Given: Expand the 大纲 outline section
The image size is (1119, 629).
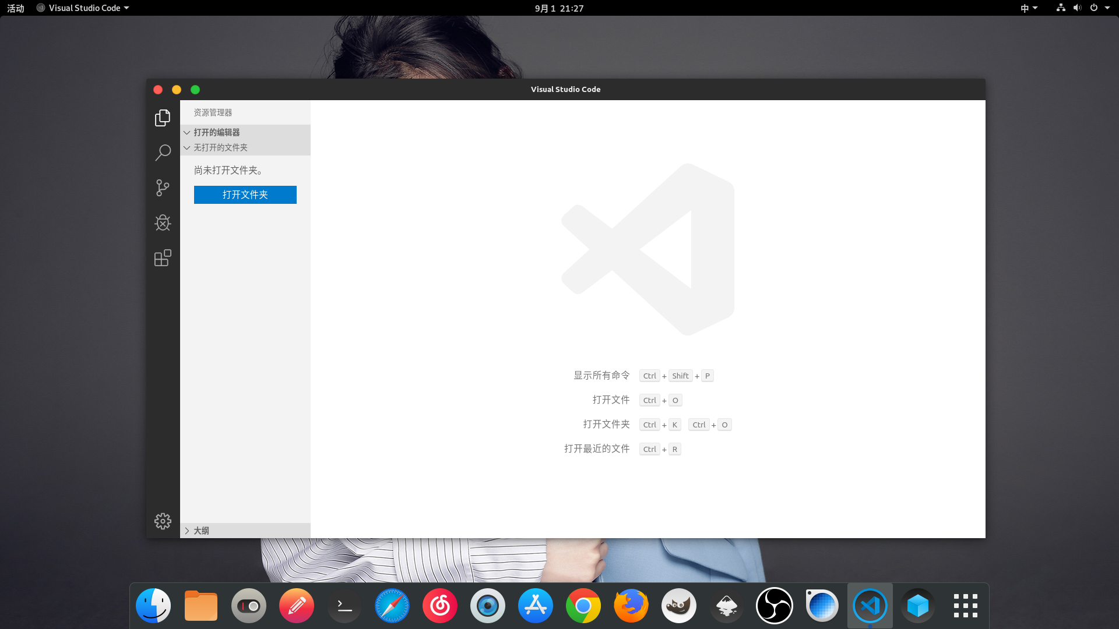Looking at the screenshot, I should pyautogui.click(x=245, y=531).
